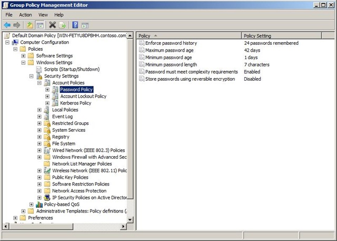Click the Security Settings lock icon
This screenshot has height=241, width=337.
39,76
